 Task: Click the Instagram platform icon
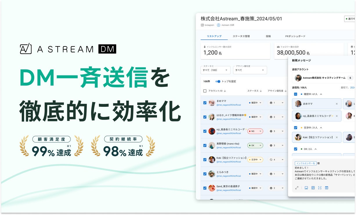(x=202, y=25)
